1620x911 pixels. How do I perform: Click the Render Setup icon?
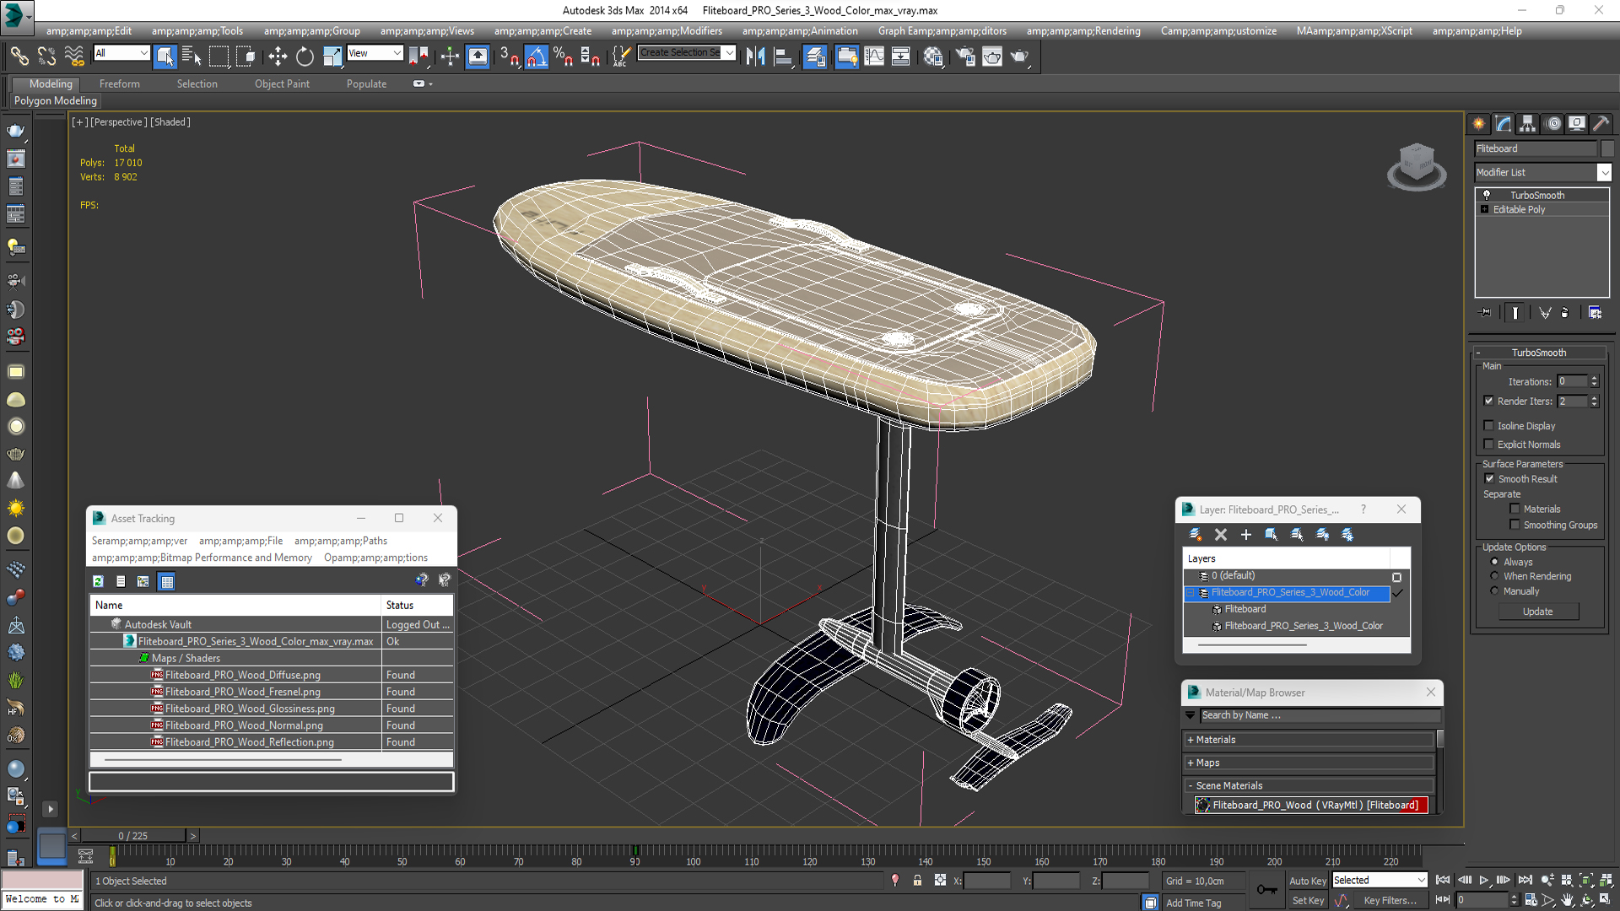(x=964, y=57)
